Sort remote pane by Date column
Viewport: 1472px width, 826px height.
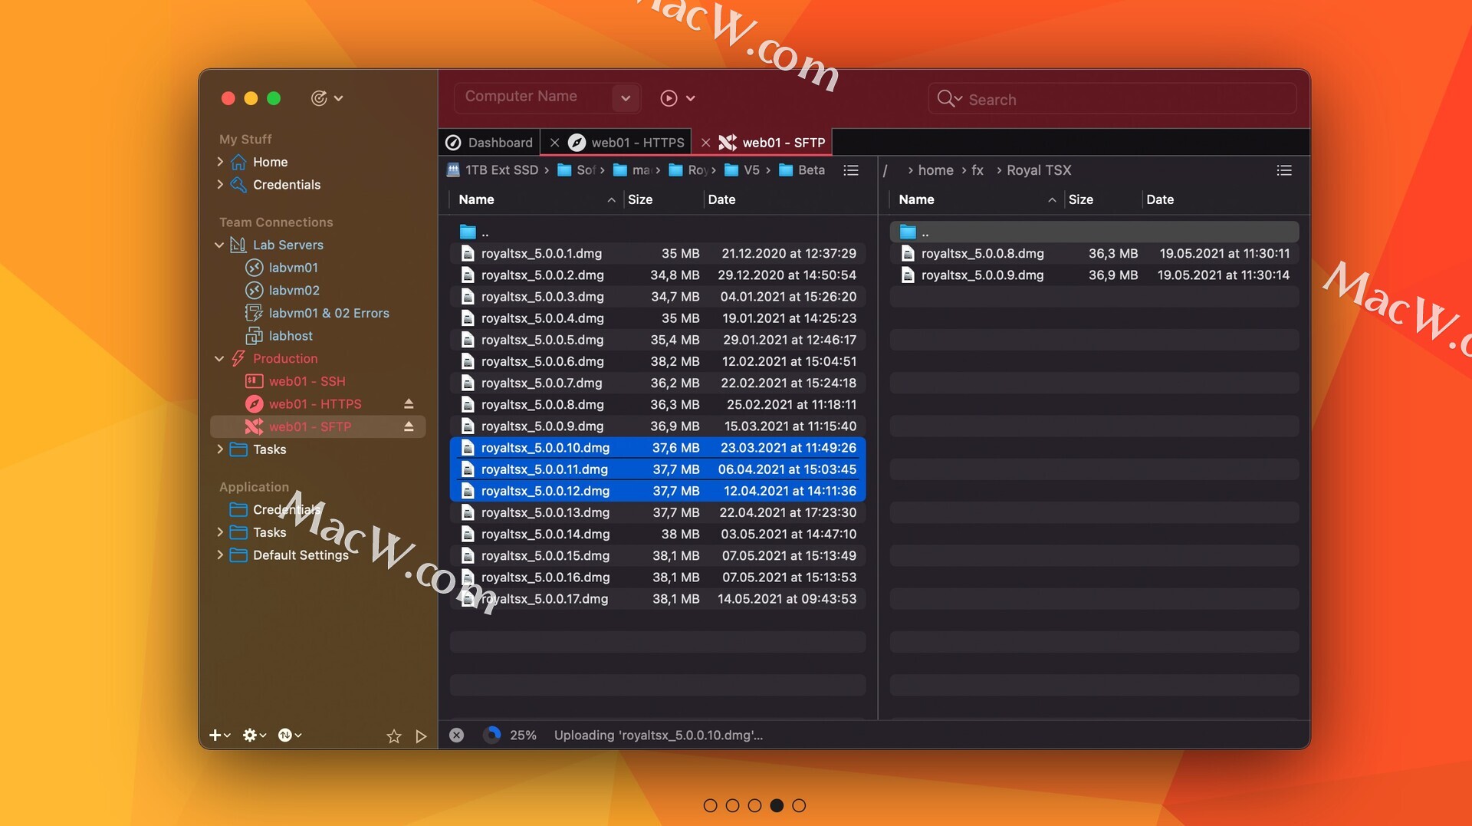click(x=1221, y=199)
